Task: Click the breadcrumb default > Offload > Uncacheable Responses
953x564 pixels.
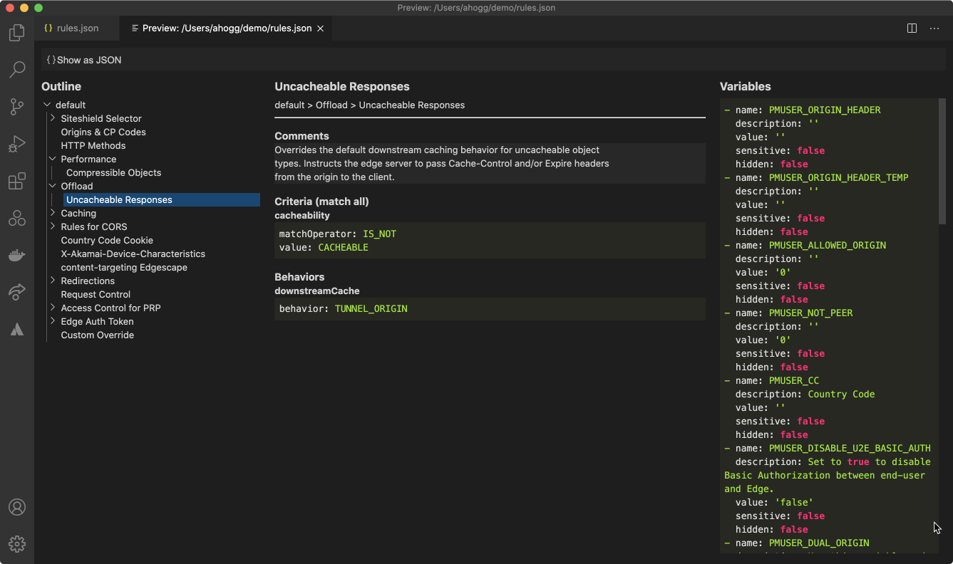Action: pyautogui.click(x=369, y=105)
